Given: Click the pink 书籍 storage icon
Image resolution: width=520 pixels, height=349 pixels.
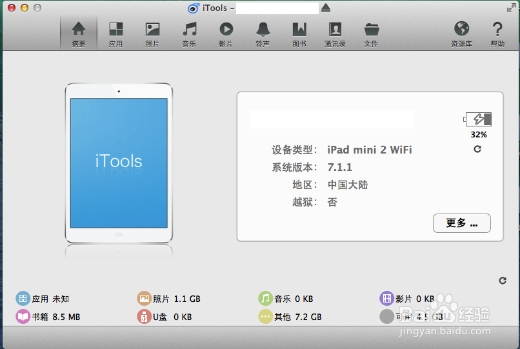Looking at the screenshot, I should 23,317.
